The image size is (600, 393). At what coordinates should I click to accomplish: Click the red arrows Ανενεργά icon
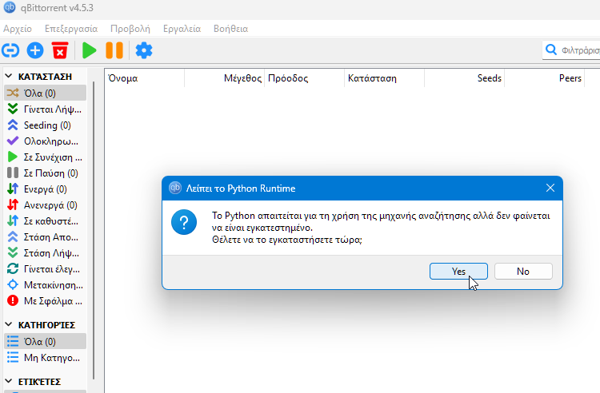(x=13, y=204)
